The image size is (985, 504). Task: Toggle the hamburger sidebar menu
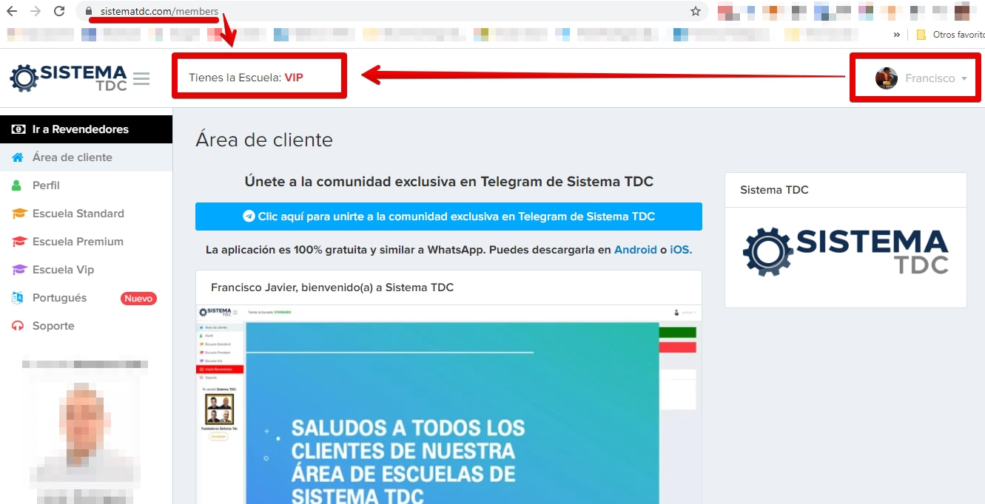(x=141, y=78)
